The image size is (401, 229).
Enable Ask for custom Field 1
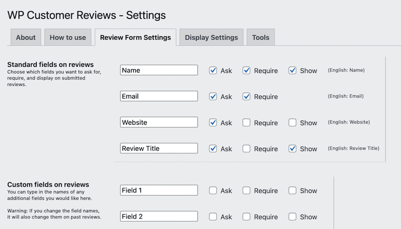[x=213, y=191]
